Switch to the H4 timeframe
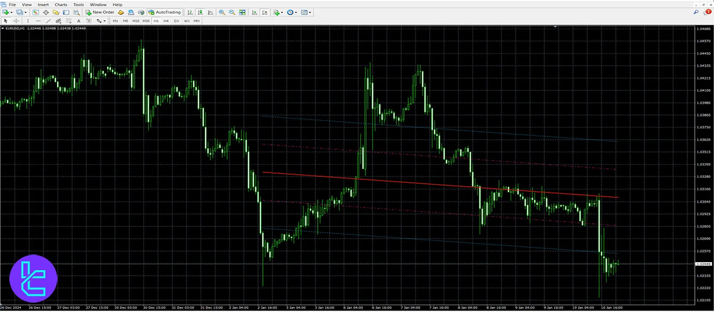The image size is (714, 312). tap(166, 21)
